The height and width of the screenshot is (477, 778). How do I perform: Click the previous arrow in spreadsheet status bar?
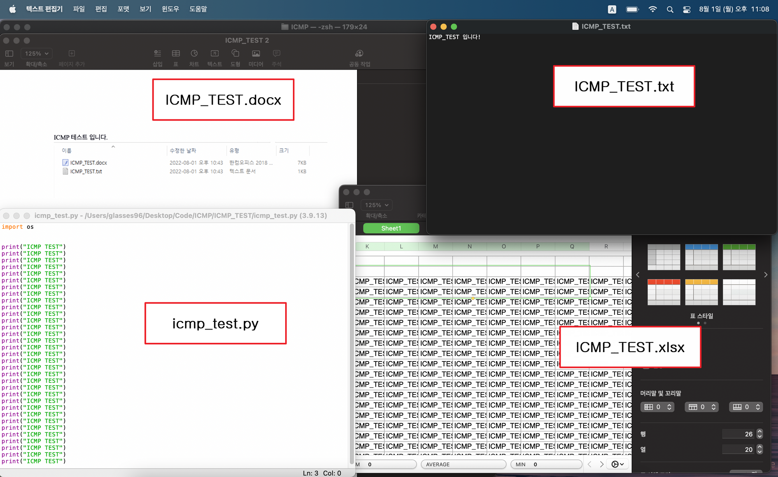[590, 464]
